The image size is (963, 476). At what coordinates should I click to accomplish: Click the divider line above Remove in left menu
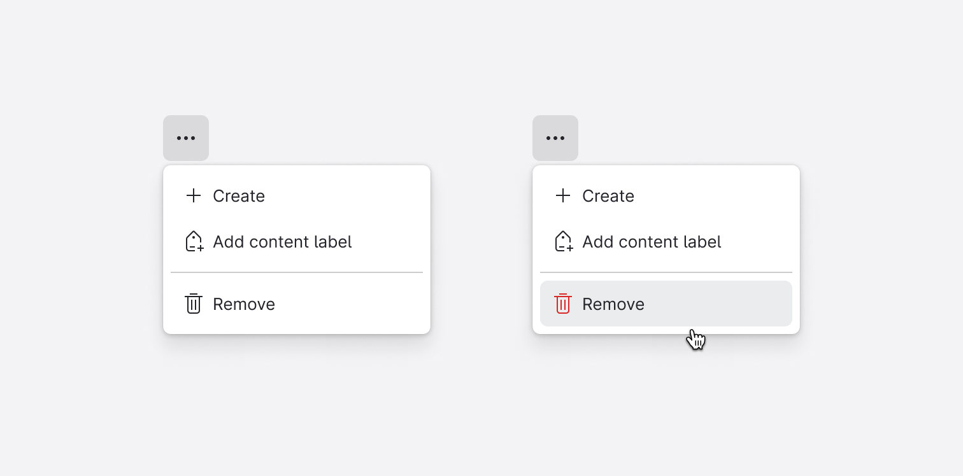[x=296, y=273]
